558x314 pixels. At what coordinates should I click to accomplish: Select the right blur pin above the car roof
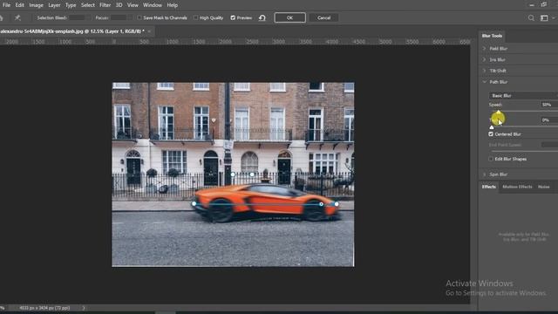tap(252, 174)
